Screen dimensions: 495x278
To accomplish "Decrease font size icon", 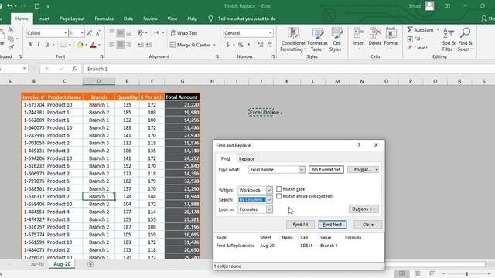I will 98,33.
